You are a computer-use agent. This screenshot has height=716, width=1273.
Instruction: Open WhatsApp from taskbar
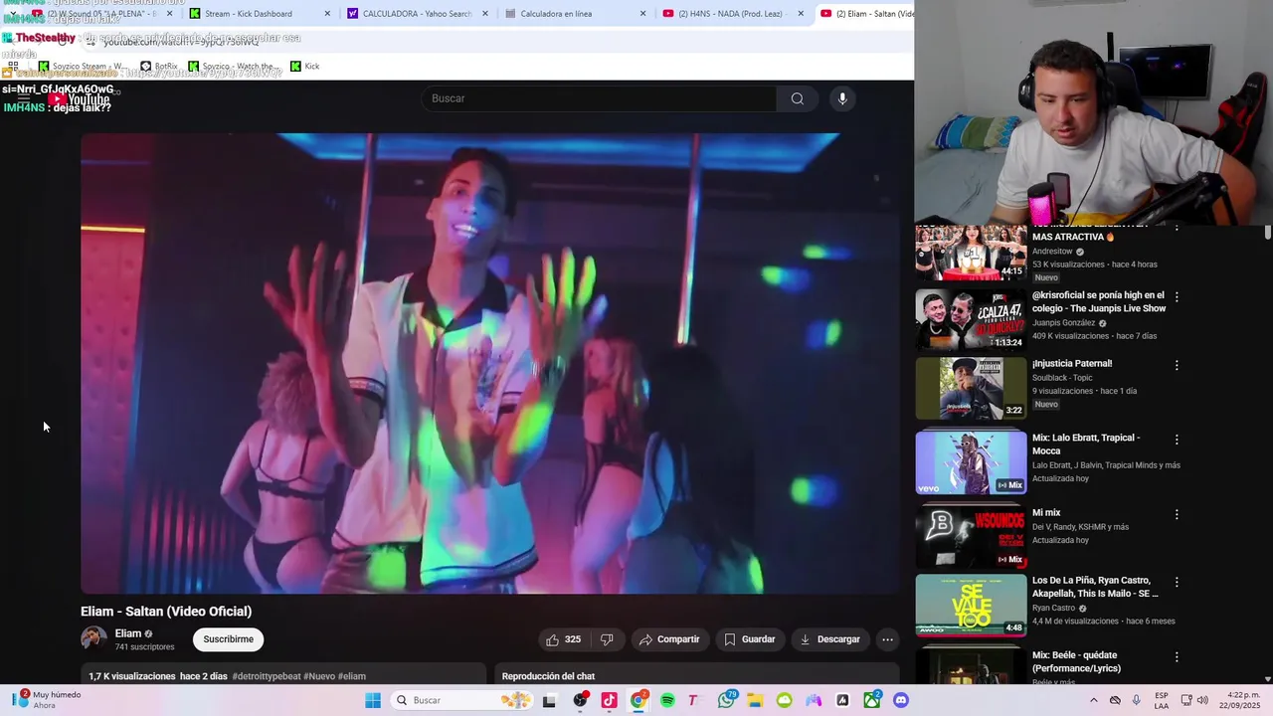click(726, 700)
